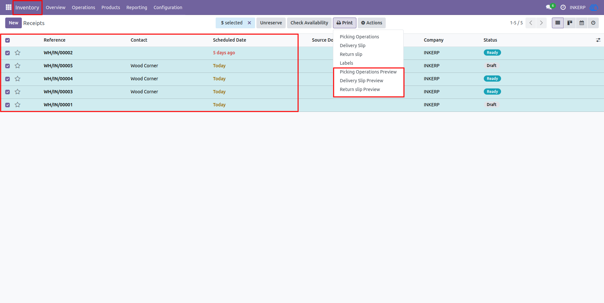This screenshot has width=604, height=303.
Task: Go to next page of records
Action: pos(541,23)
